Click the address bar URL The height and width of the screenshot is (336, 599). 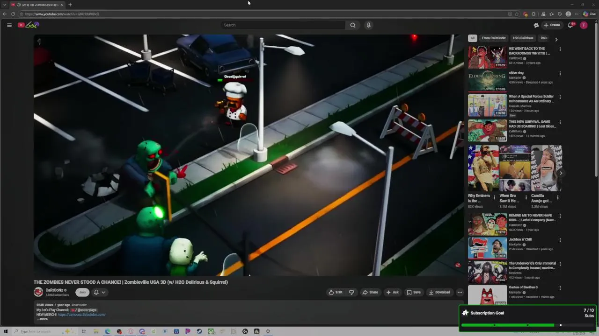coord(62,14)
